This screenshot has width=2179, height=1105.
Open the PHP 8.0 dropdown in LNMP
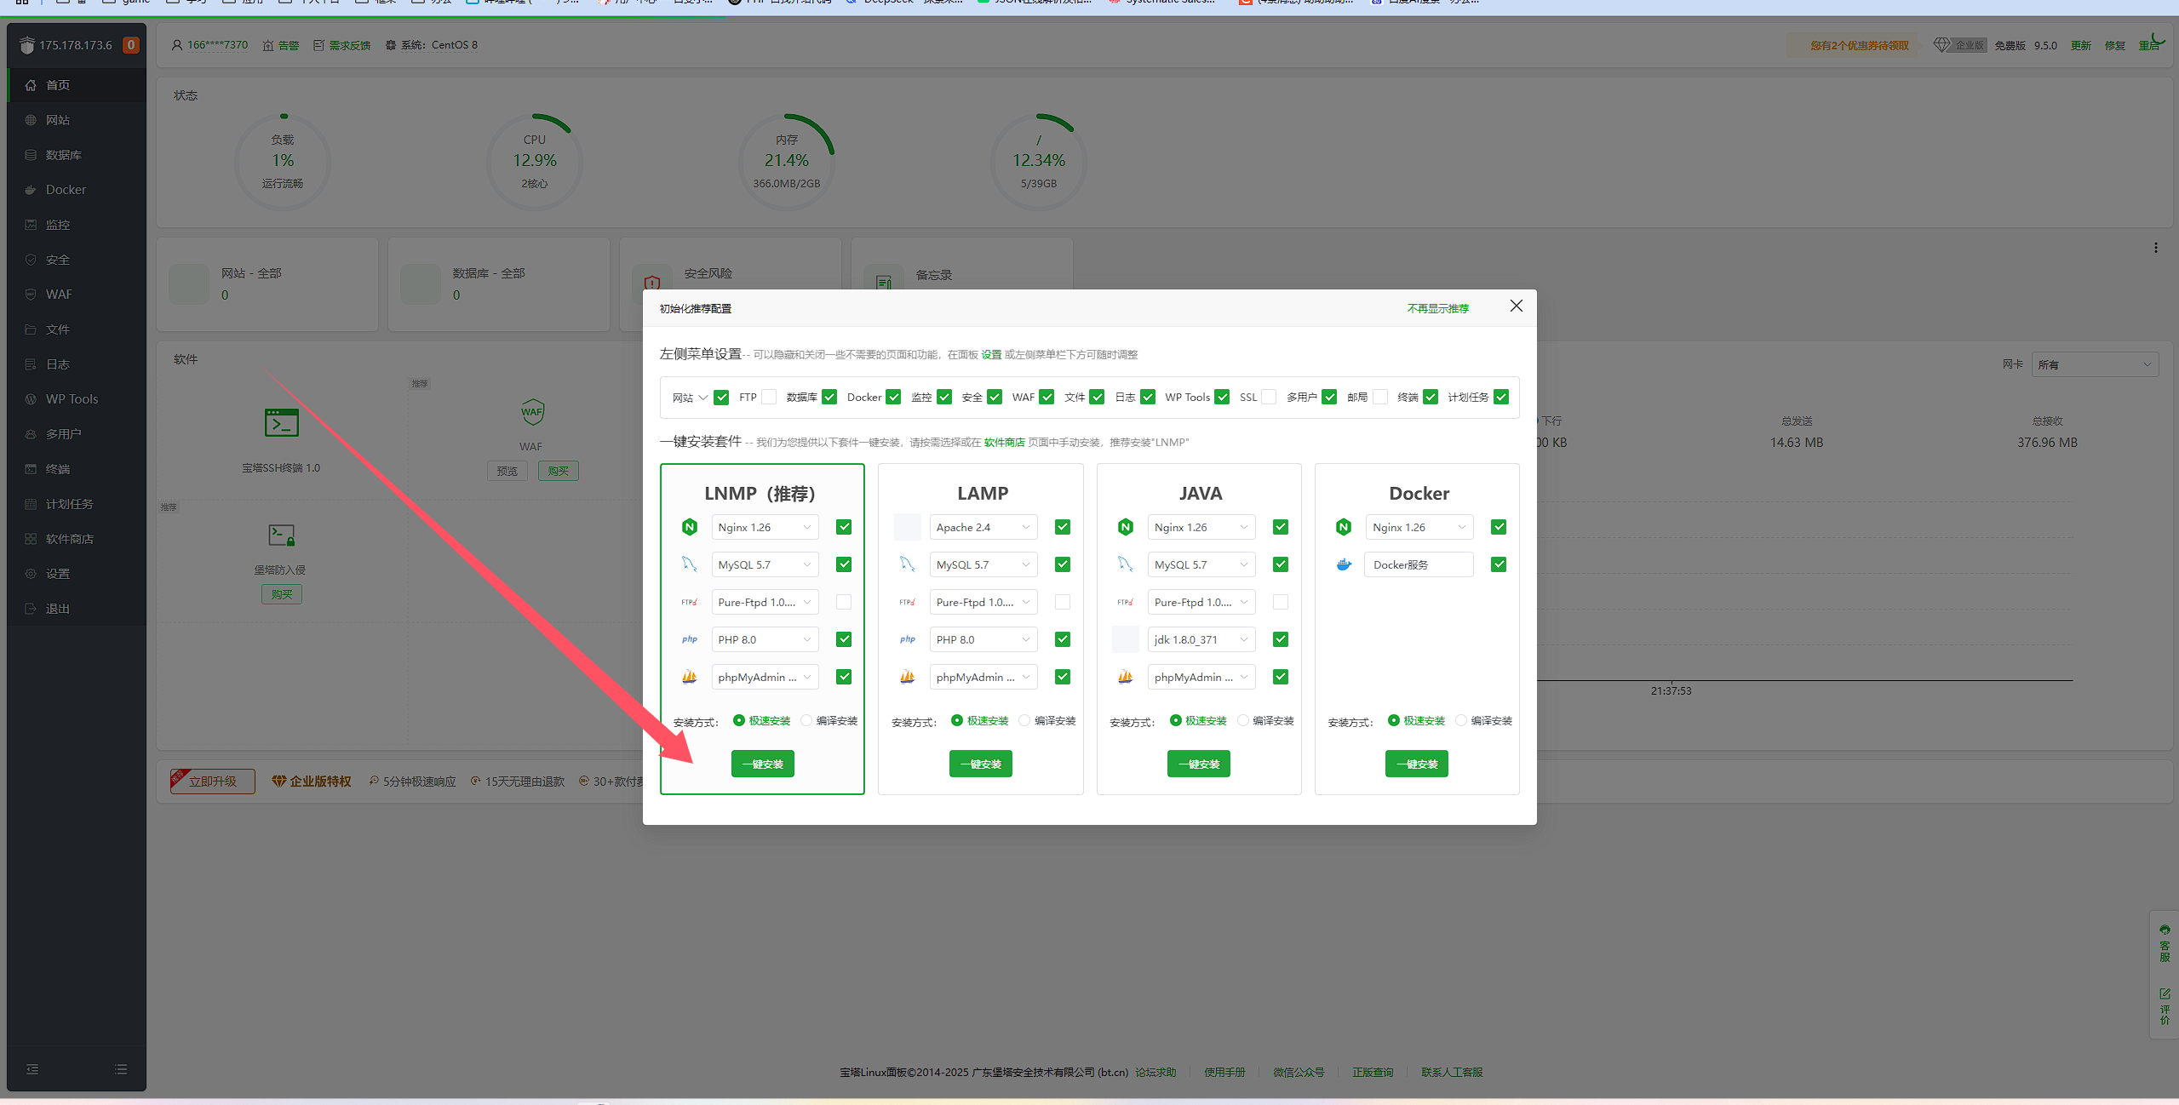click(x=765, y=639)
